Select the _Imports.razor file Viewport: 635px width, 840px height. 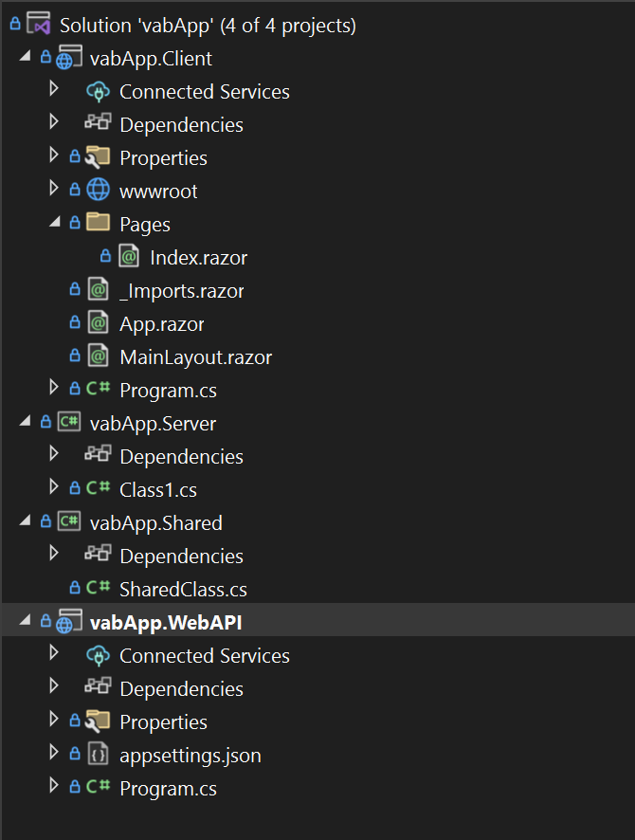click(181, 291)
